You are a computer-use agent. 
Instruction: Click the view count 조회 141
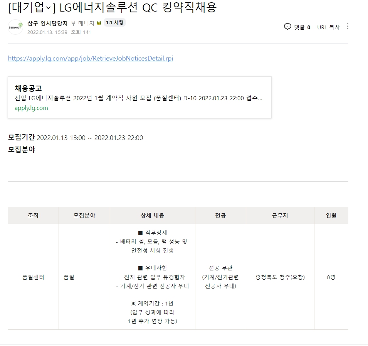pyautogui.click(x=81, y=32)
